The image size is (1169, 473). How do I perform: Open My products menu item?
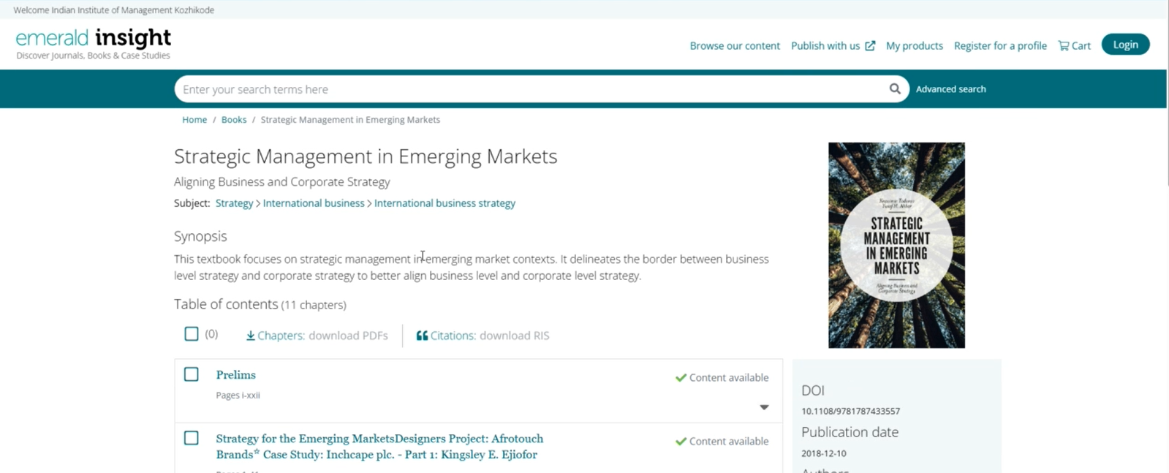(x=914, y=46)
